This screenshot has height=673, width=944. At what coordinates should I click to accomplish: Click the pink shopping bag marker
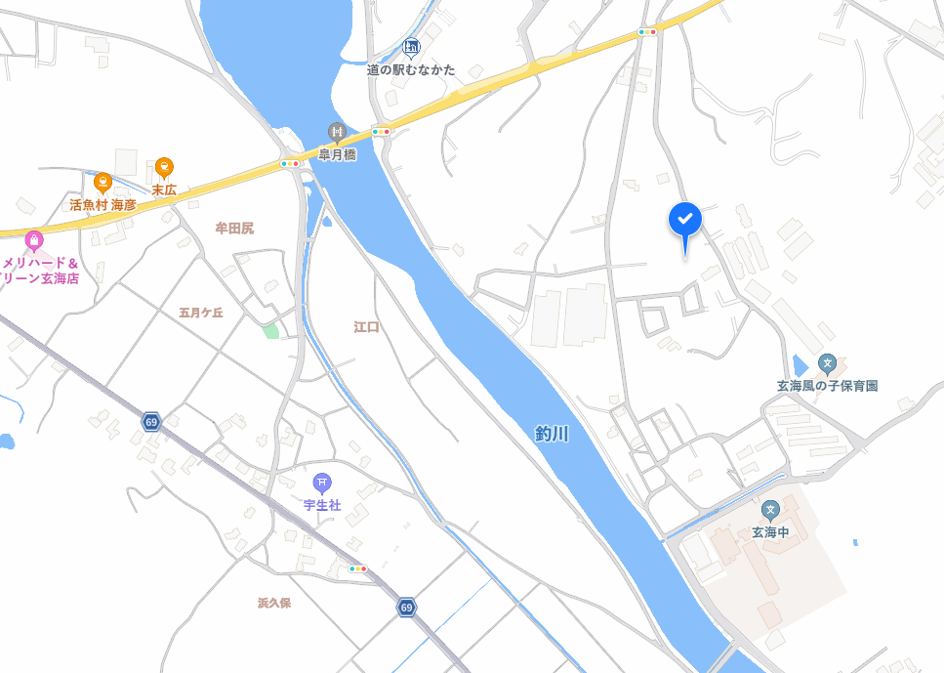34,241
